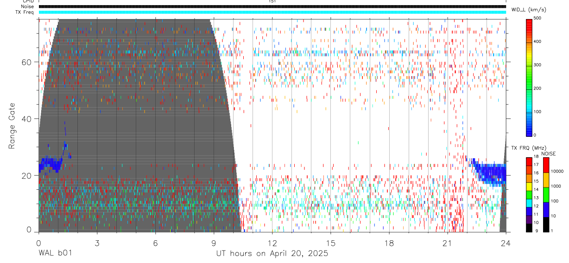Viewport: 569px width, 263px height.
Task: Click the 100 tick on the width colorbar
Action: 538,112
